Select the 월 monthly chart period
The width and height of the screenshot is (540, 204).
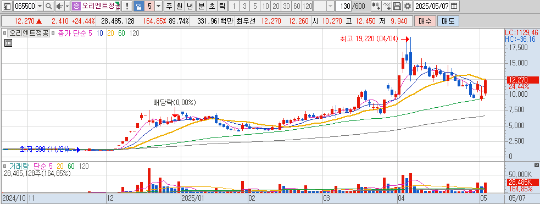(180, 6)
